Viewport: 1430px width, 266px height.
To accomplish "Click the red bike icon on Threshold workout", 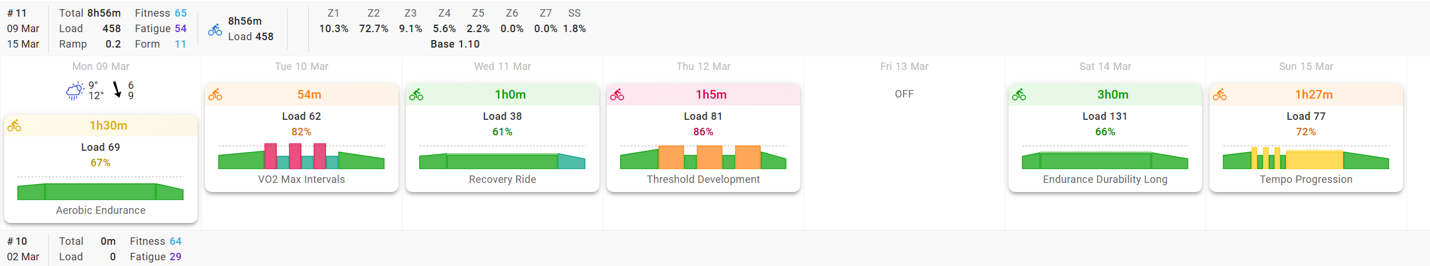I will tap(617, 95).
